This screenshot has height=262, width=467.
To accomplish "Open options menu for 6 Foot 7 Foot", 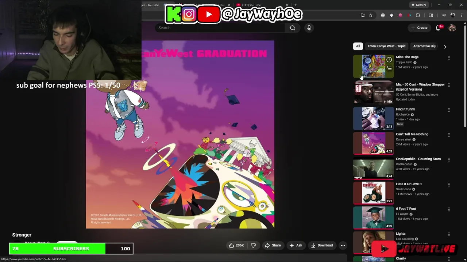I will (449, 210).
